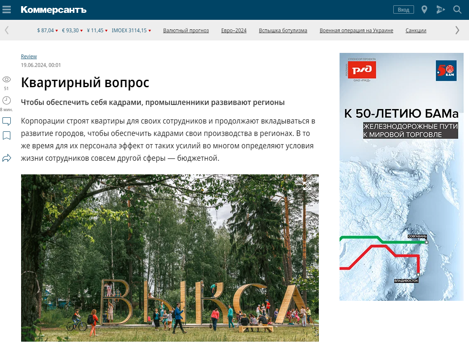The width and height of the screenshot is (469, 345).
Task: Click the view count 51
Action: tap(6, 88)
